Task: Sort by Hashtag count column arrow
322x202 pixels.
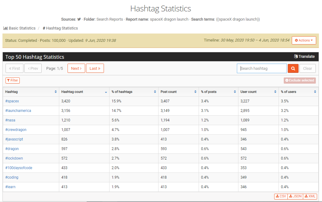Action: [106, 92]
